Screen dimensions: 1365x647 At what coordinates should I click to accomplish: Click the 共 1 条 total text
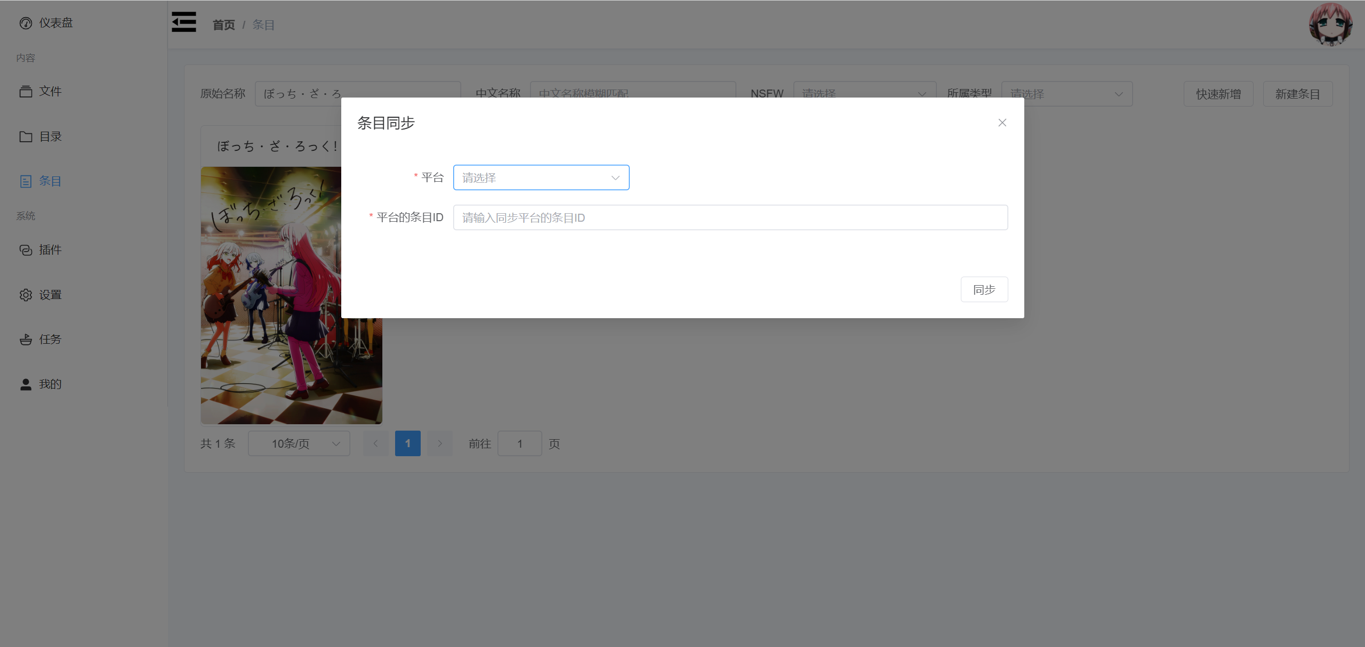218,443
